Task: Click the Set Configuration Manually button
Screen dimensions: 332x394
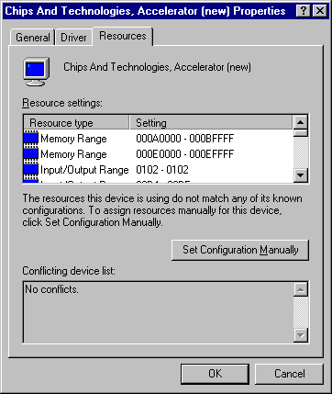Action: point(240,250)
